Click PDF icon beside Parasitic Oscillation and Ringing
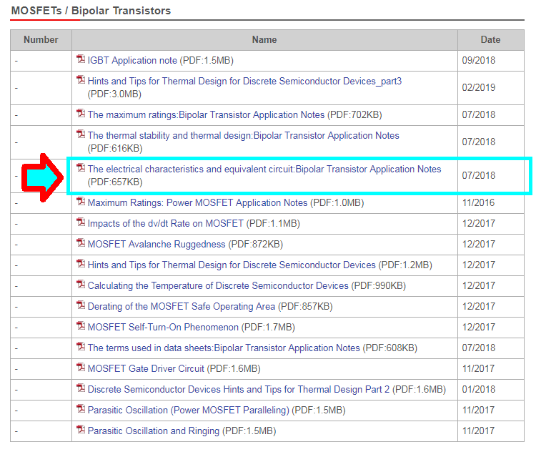541x452 pixels. point(81,429)
